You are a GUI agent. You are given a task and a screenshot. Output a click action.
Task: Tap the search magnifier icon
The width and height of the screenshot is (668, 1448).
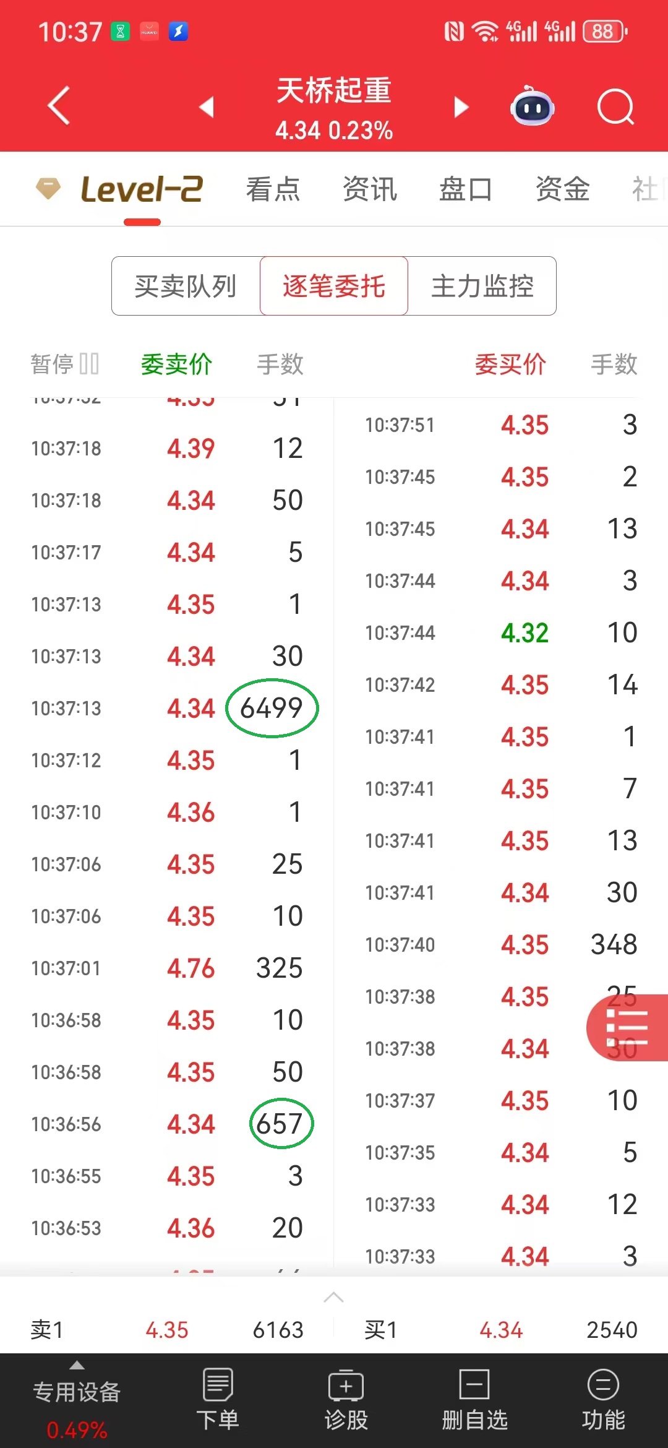pyautogui.click(x=615, y=107)
